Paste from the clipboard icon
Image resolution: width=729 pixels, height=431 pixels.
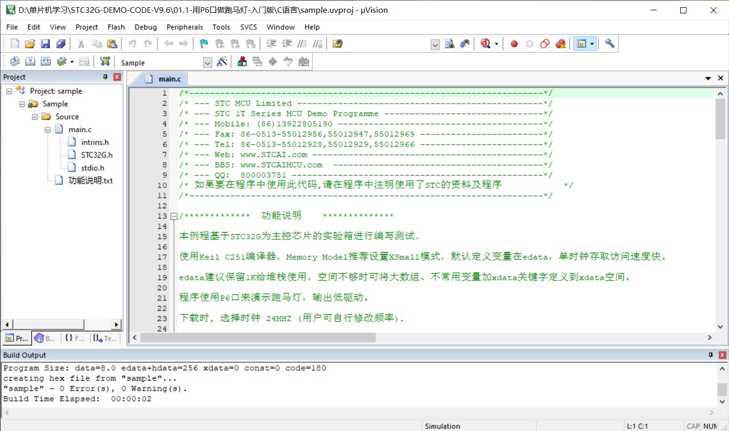[112, 44]
